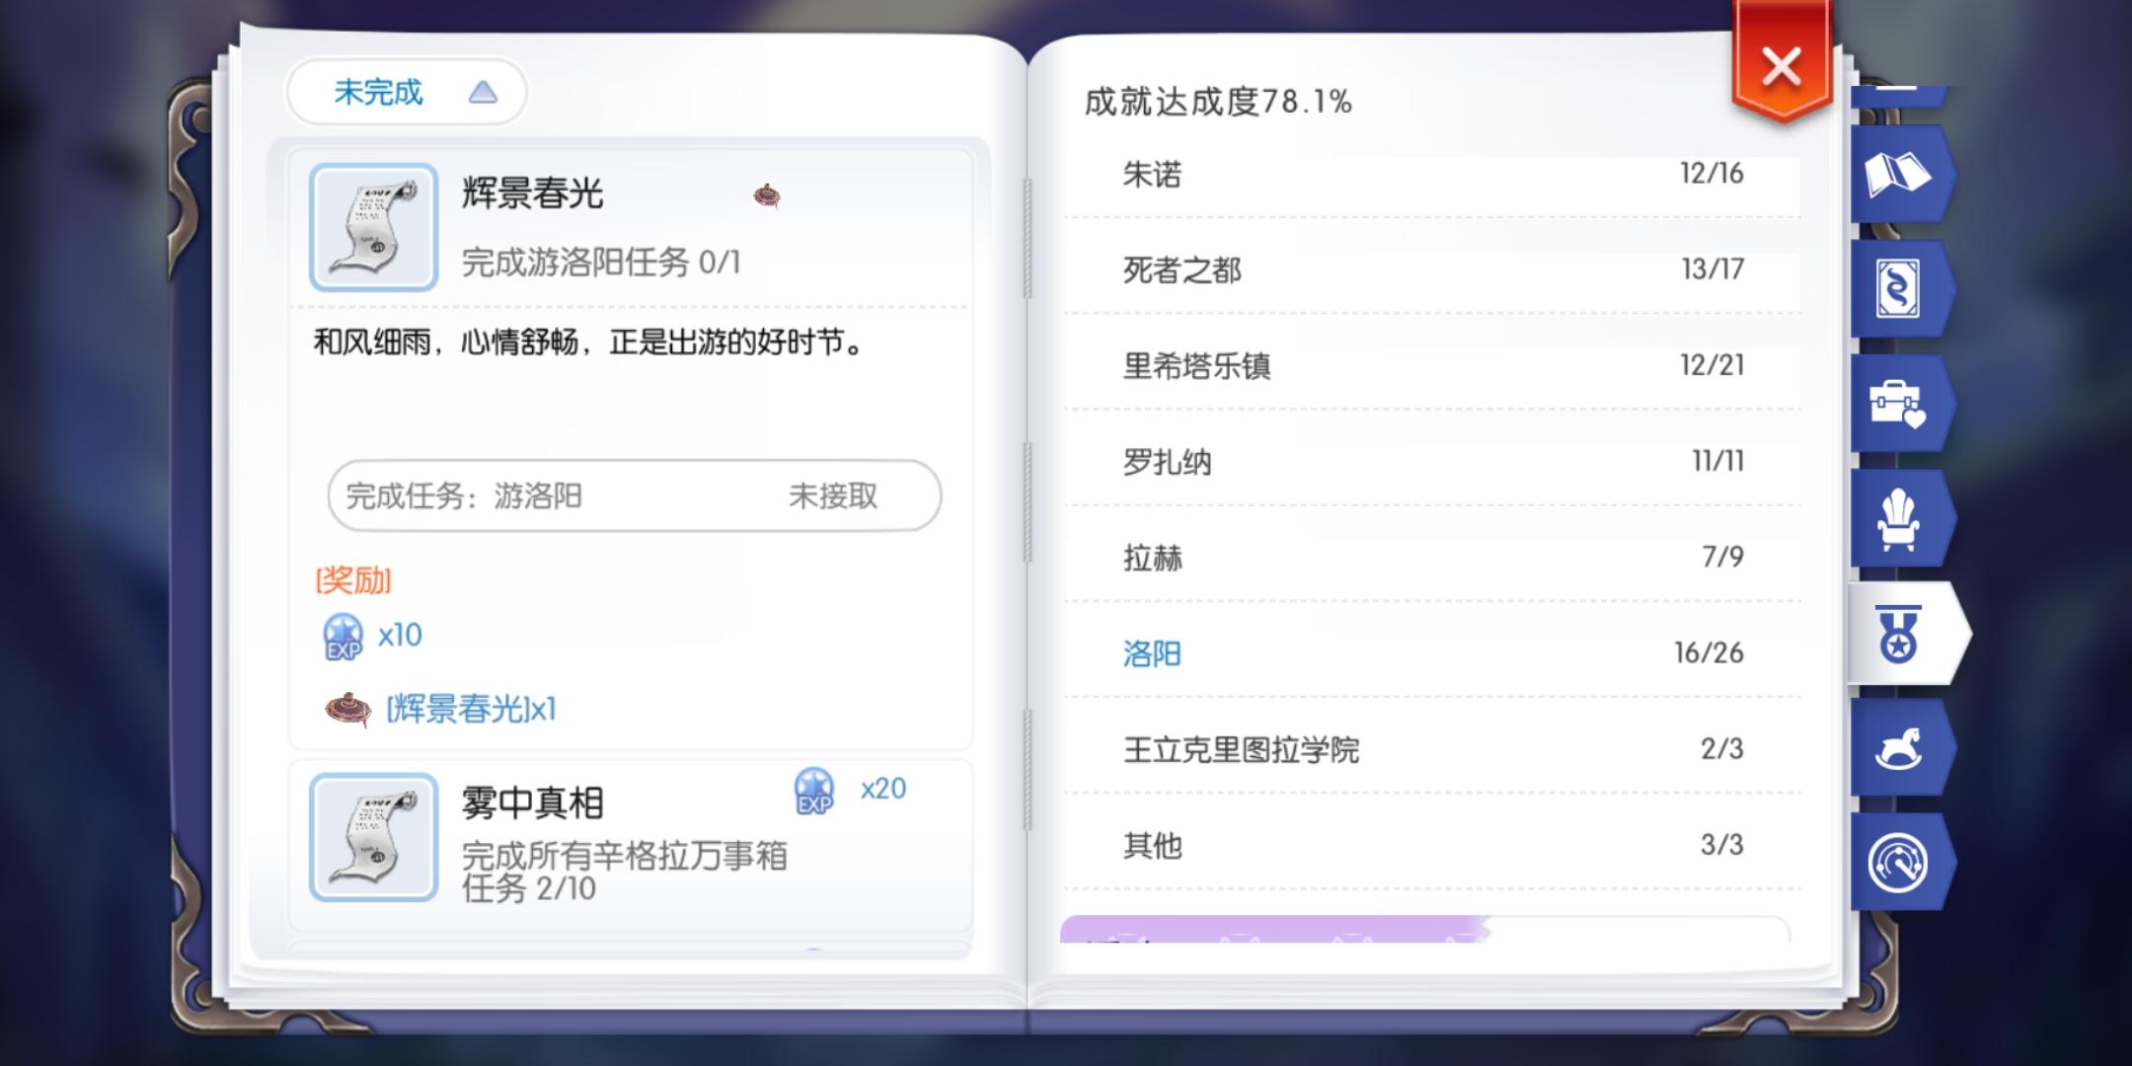Close the achievement book with the red X
Image resolution: width=2132 pixels, height=1066 pixels.
1782,65
